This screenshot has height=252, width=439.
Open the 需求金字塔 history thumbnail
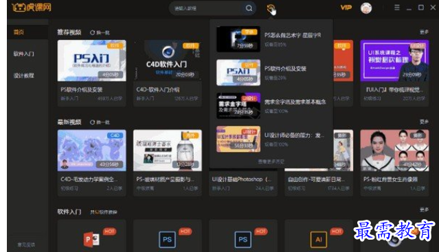238,105
